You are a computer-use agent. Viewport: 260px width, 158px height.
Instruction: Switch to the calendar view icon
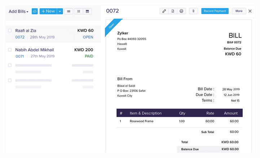coord(87,11)
